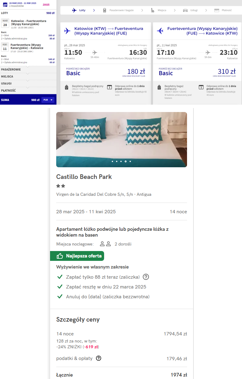The height and width of the screenshot is (379, 242).
Task: Click the calendar icon beside travel dates
Action: pos(5,5)
